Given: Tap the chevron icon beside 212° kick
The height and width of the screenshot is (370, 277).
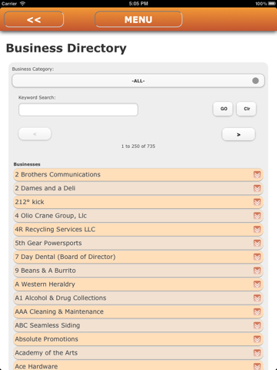Looking at the screenshot, I should point(257,202).
